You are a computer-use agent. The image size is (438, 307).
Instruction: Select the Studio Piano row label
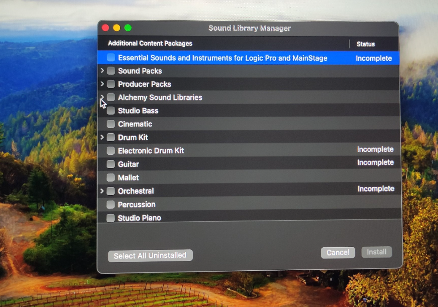tap(139, 218)
